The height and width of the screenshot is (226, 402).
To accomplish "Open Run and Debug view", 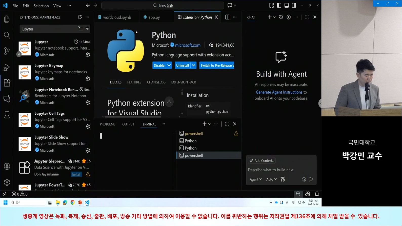I will click(x=7, y=67).
